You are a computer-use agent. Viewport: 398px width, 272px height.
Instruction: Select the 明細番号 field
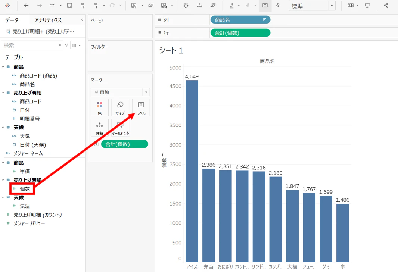[x=30, y=119]
